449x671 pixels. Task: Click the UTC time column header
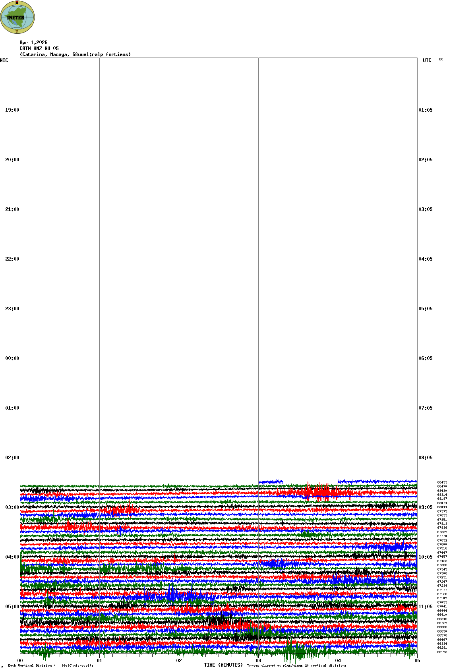click(x=427, y=60)
